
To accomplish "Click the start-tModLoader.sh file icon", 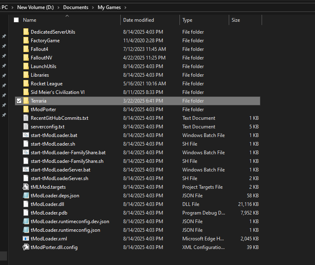I will [x=26, y=144].
